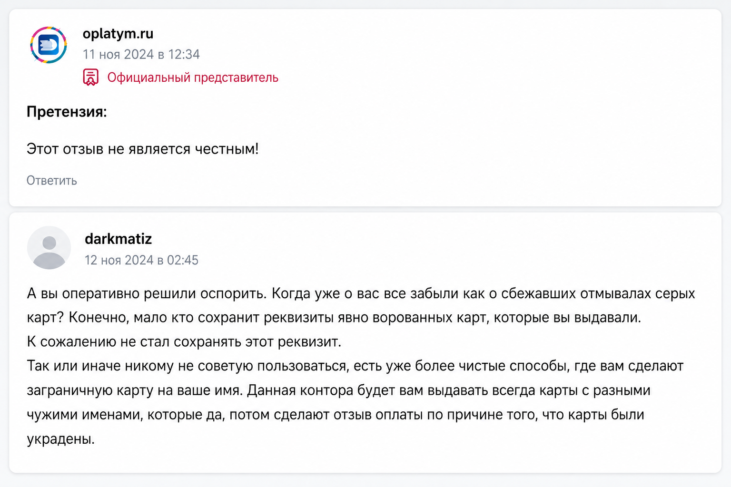Click the Претензия: heading
The image size is (731, 487).
point(67,112)
